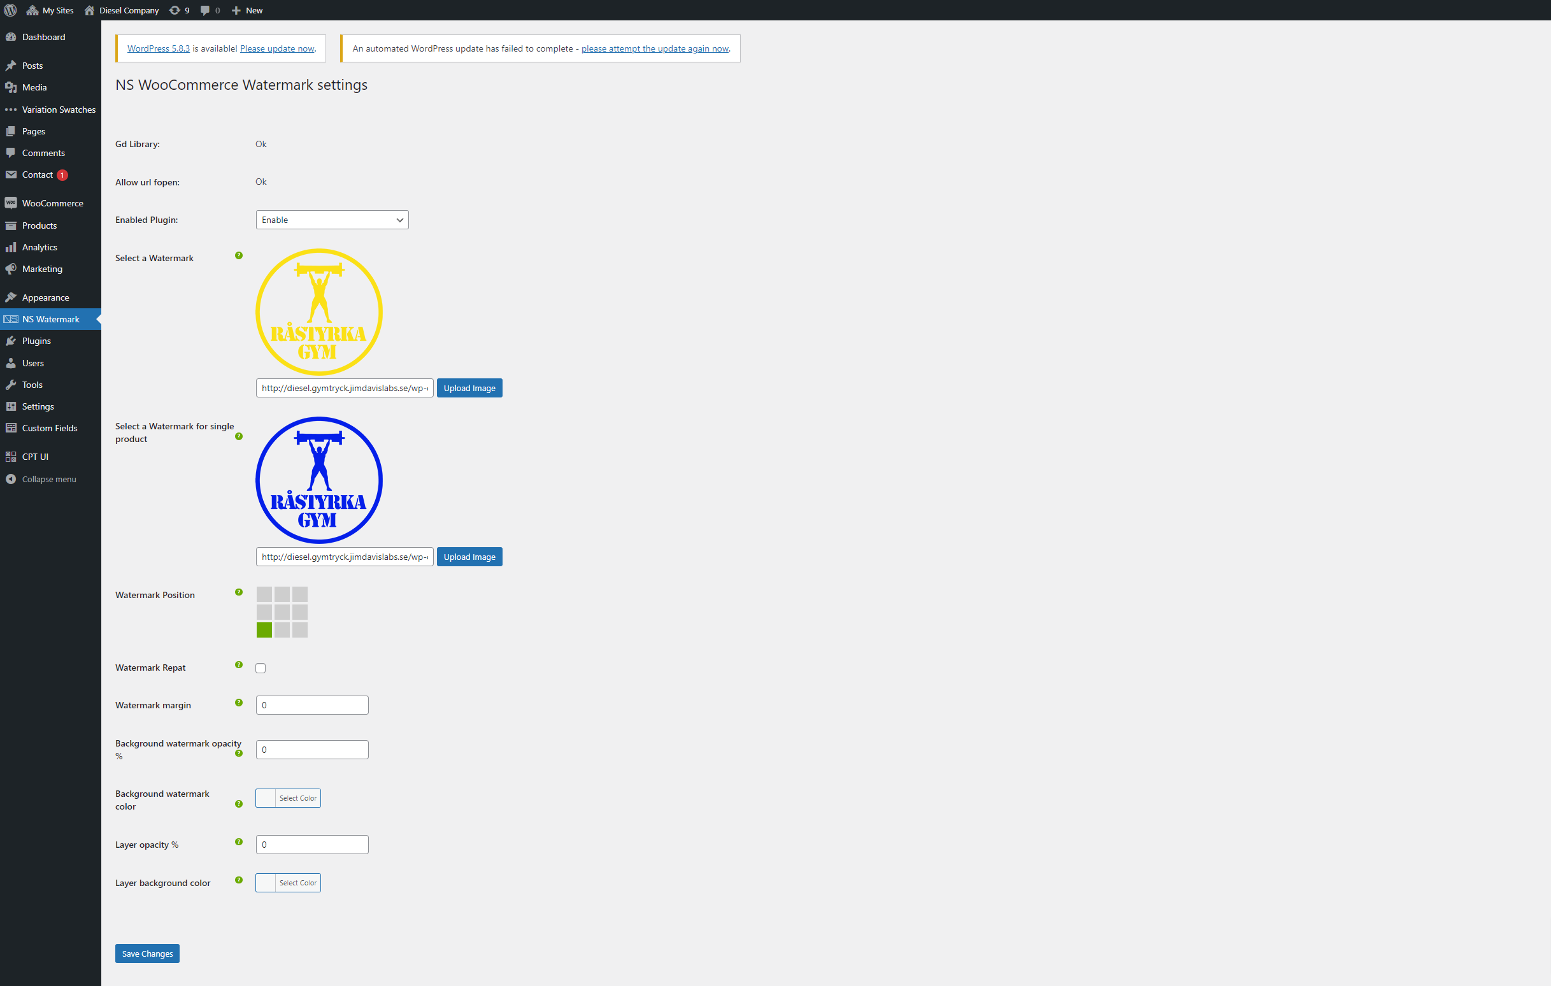
Task: Open Layer background color picker
Action: [288, 882]
